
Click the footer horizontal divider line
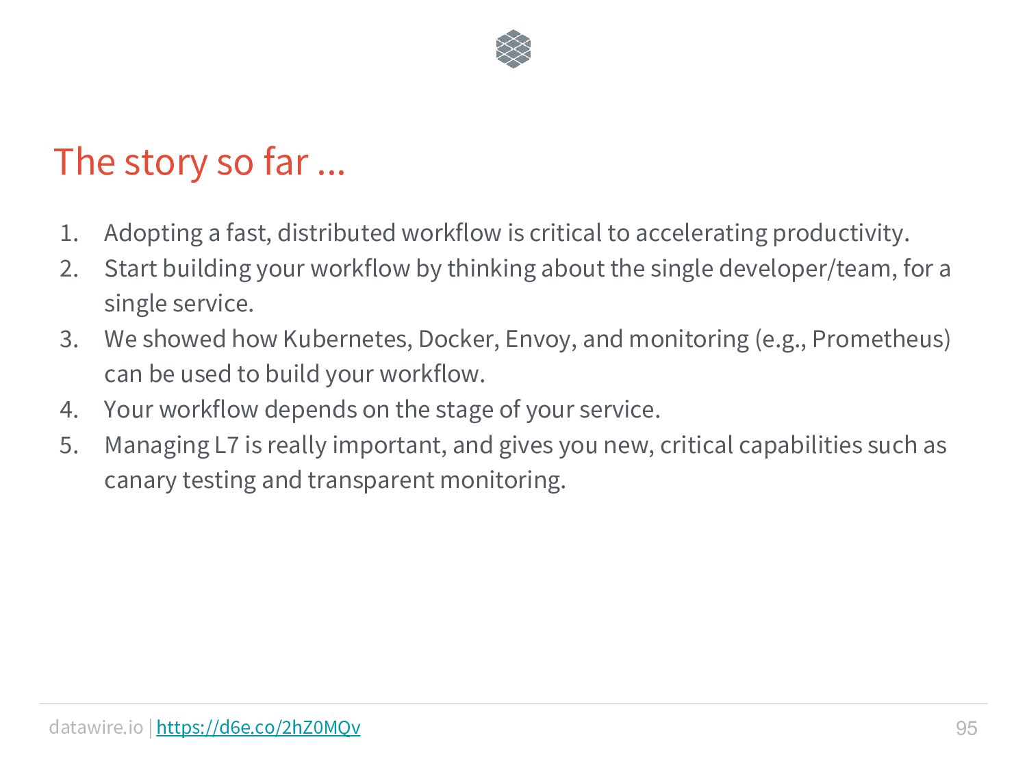(513, 704)
